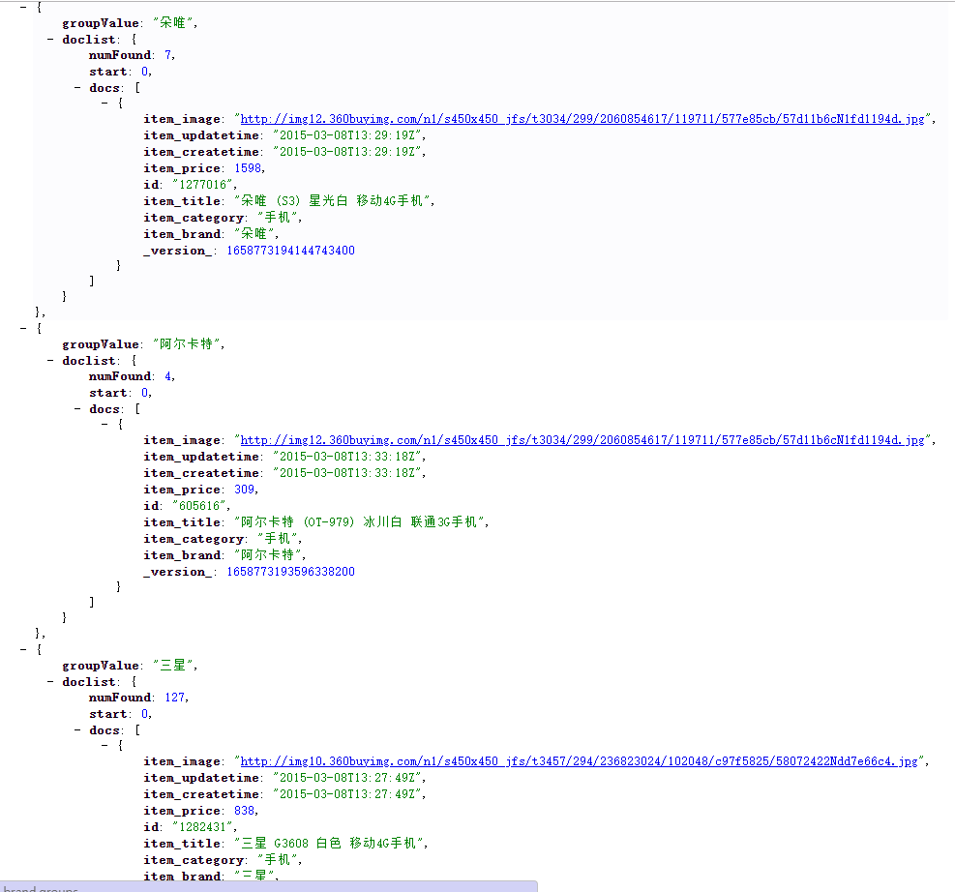The image size is (955, 892).
Task: Click item_price value 309
Action: tap(244, 490)
